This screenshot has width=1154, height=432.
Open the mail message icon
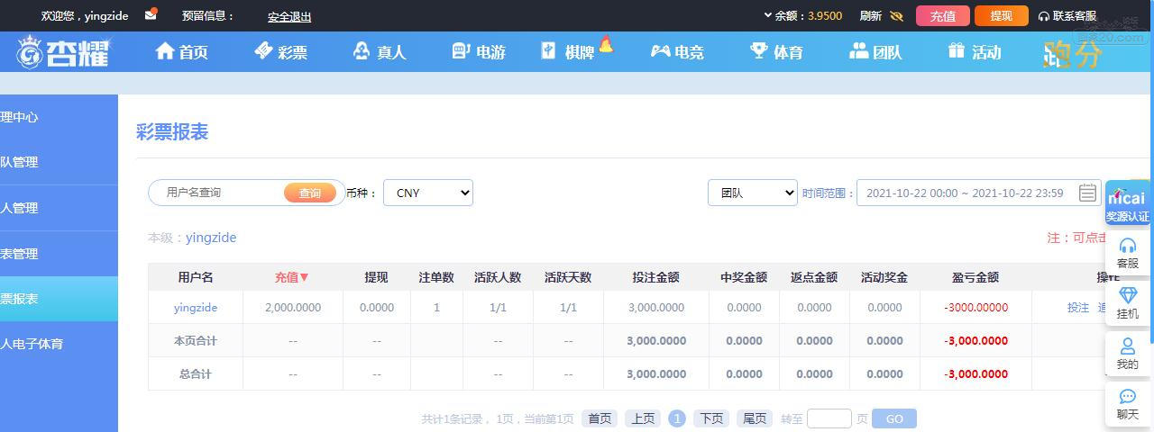151,14
